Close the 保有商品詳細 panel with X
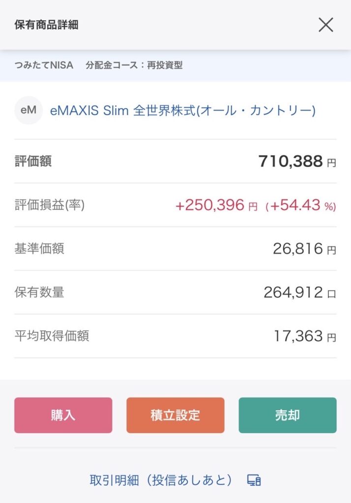 pyautogui.click(x=326, y=25)
